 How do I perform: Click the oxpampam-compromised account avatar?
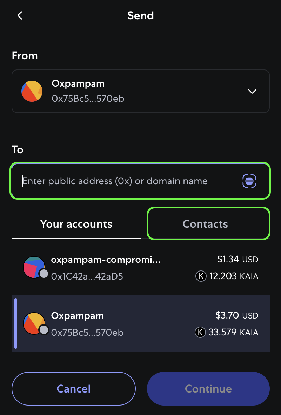pyautogui.click(x=34, y=267)
